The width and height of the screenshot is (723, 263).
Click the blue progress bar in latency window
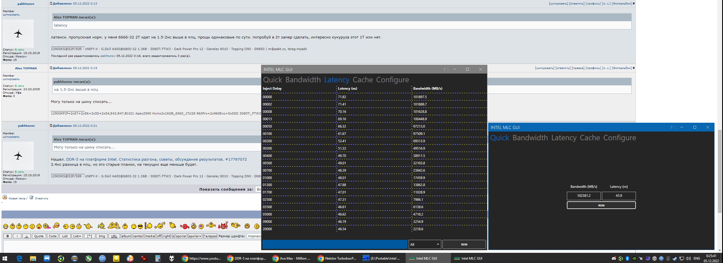(x=335, y=244)
